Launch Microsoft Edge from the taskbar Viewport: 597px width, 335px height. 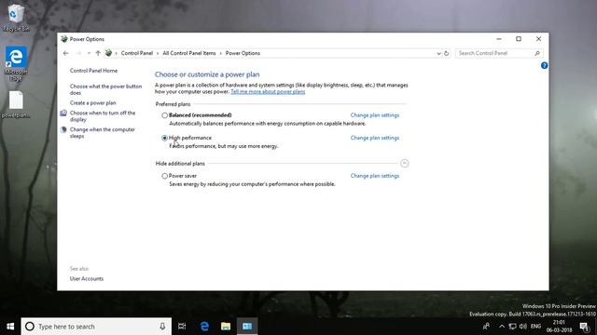(204, 327)
